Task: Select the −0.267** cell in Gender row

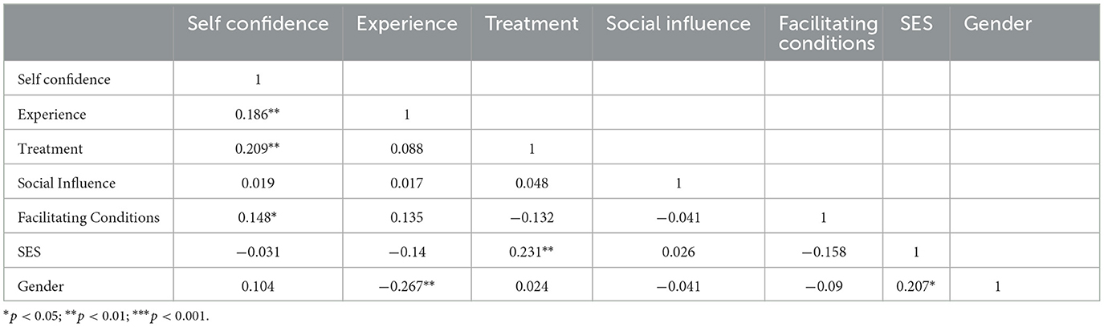Action: [407, 285]
